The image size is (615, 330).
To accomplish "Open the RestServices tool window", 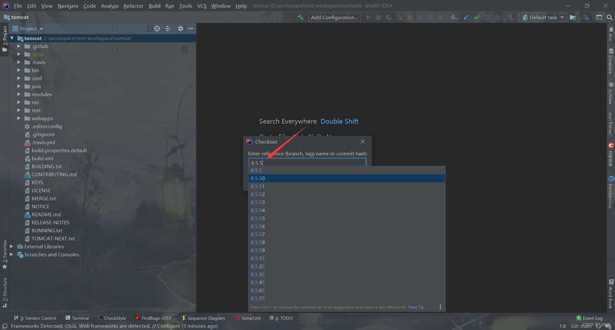I will [611, 192].
